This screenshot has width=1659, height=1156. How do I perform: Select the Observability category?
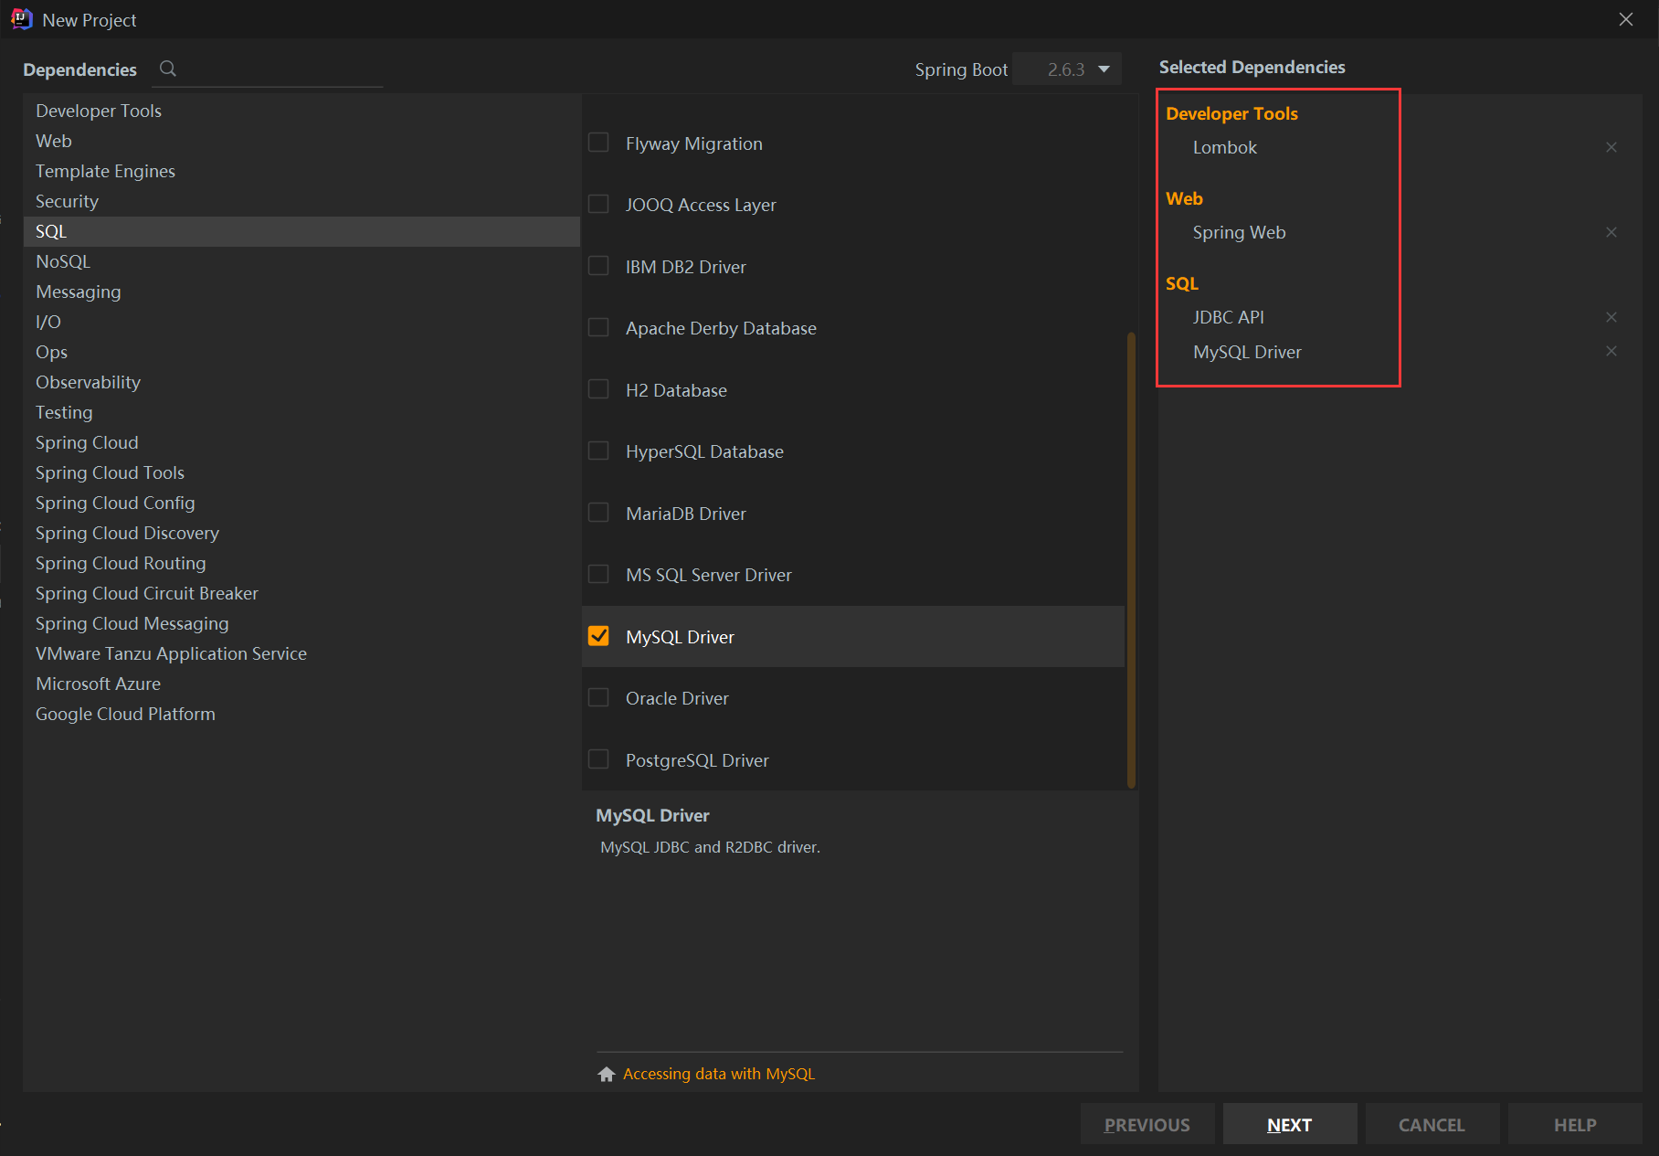(301, 382)
